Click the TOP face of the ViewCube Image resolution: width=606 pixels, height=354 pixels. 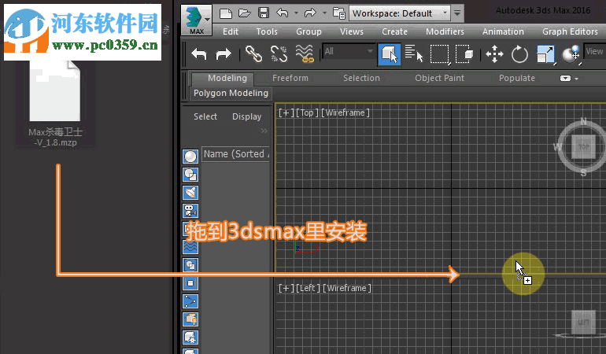(583, 147)
